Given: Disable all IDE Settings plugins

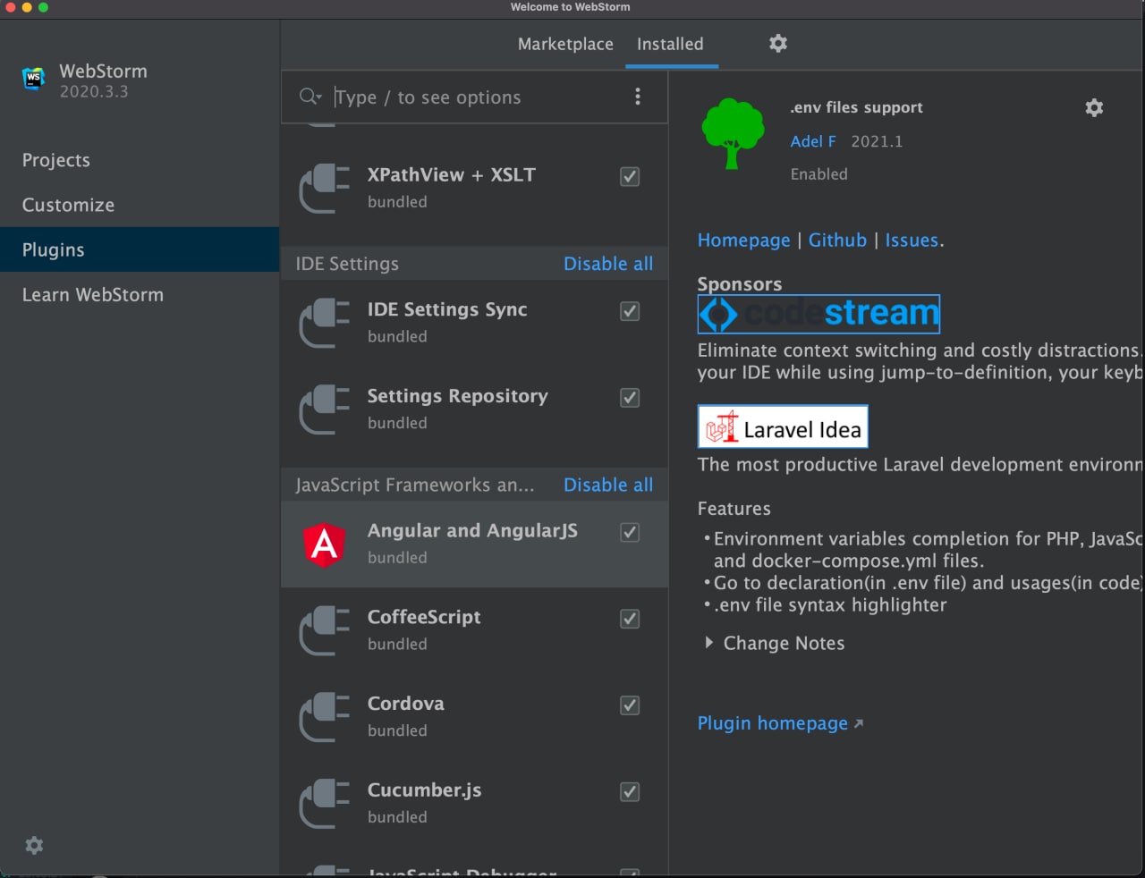Looking at the screenshot, I should (608, 264).
